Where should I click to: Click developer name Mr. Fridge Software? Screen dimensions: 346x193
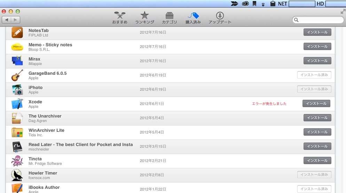tap(45, 164)
